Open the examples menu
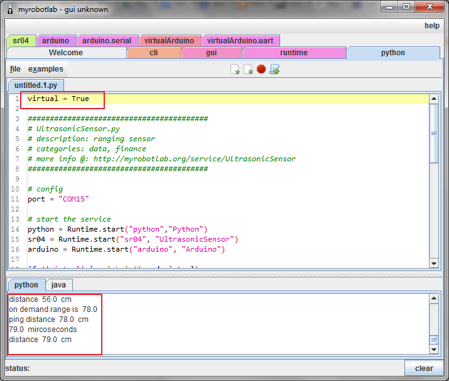 point(46,69)
